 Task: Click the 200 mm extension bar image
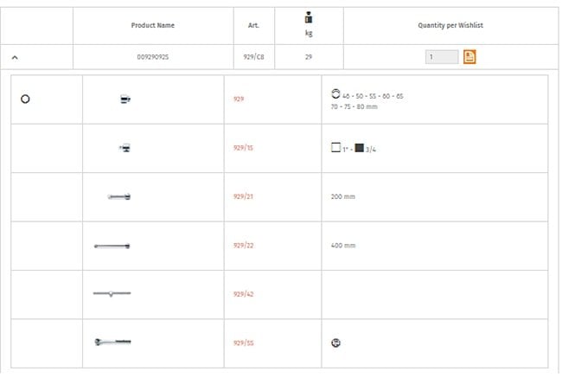(119, 197)
